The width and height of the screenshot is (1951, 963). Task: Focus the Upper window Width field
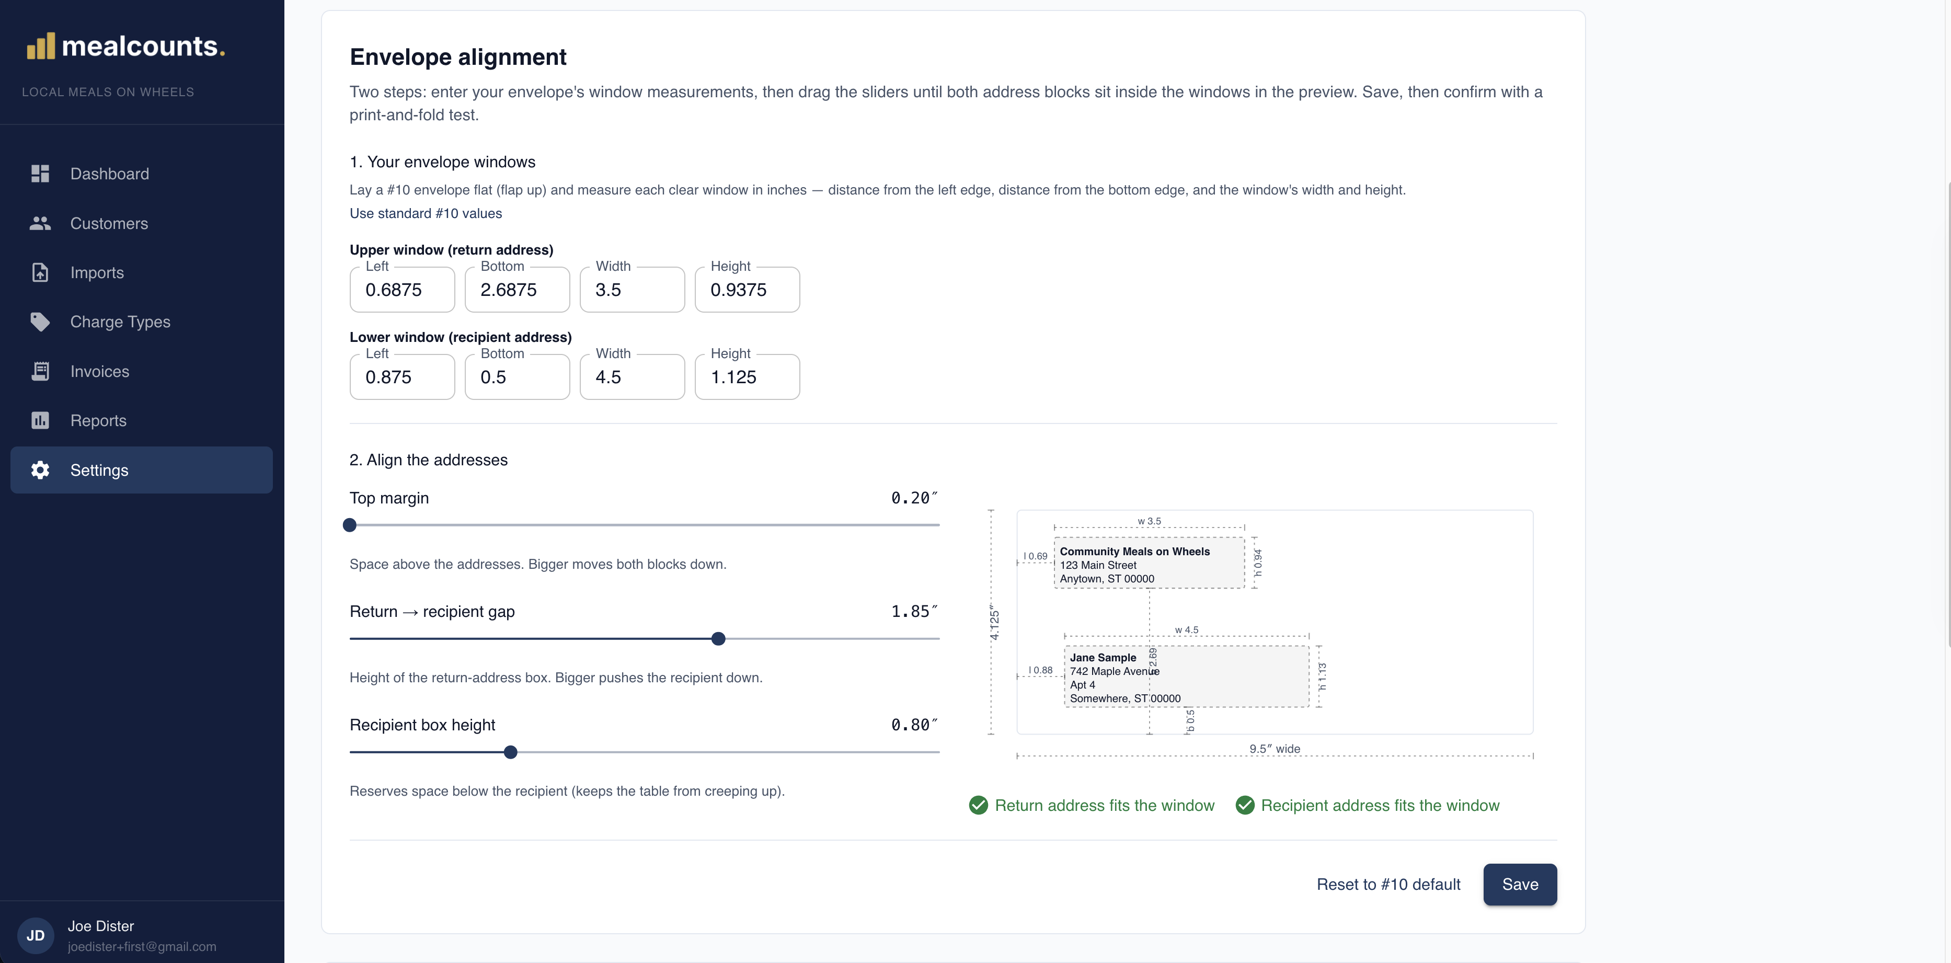pos(633,290)
